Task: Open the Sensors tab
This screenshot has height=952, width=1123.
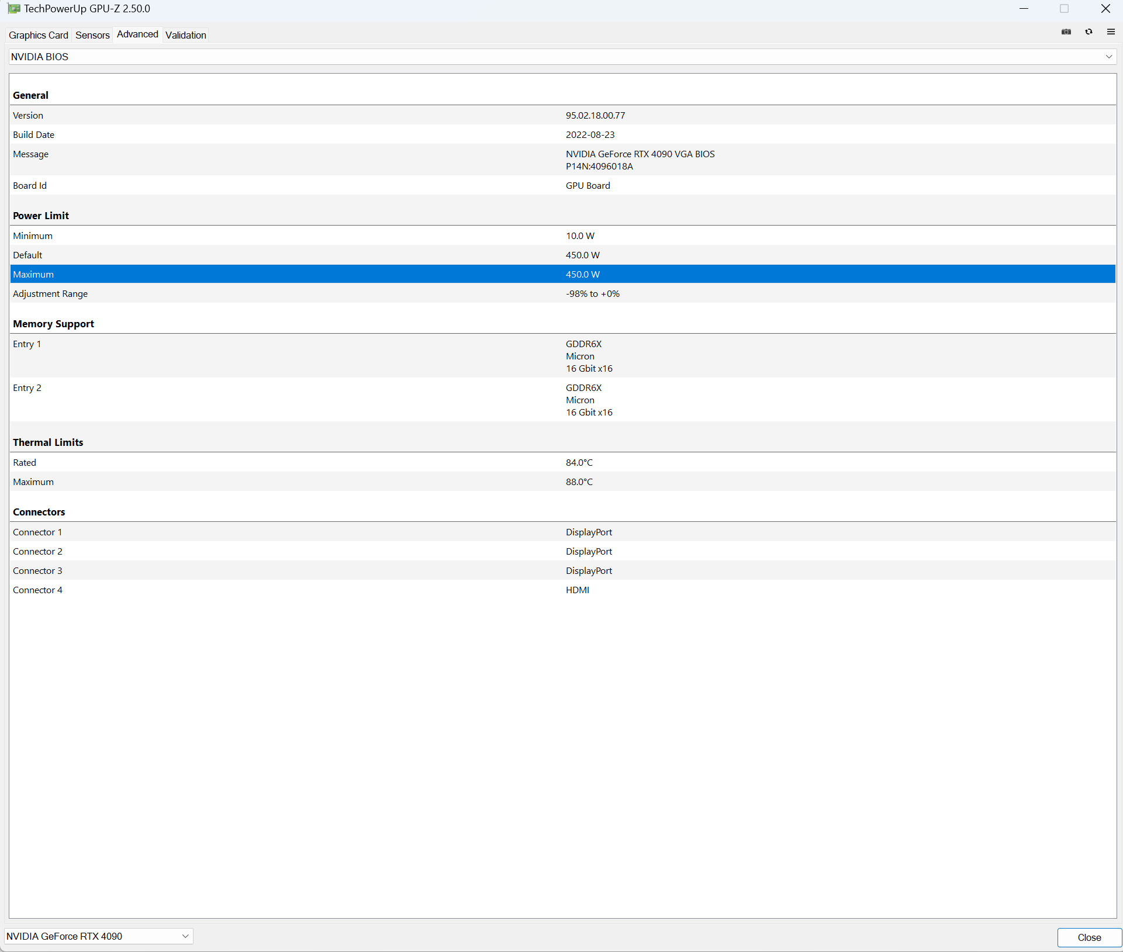Action: click(92, 35)
